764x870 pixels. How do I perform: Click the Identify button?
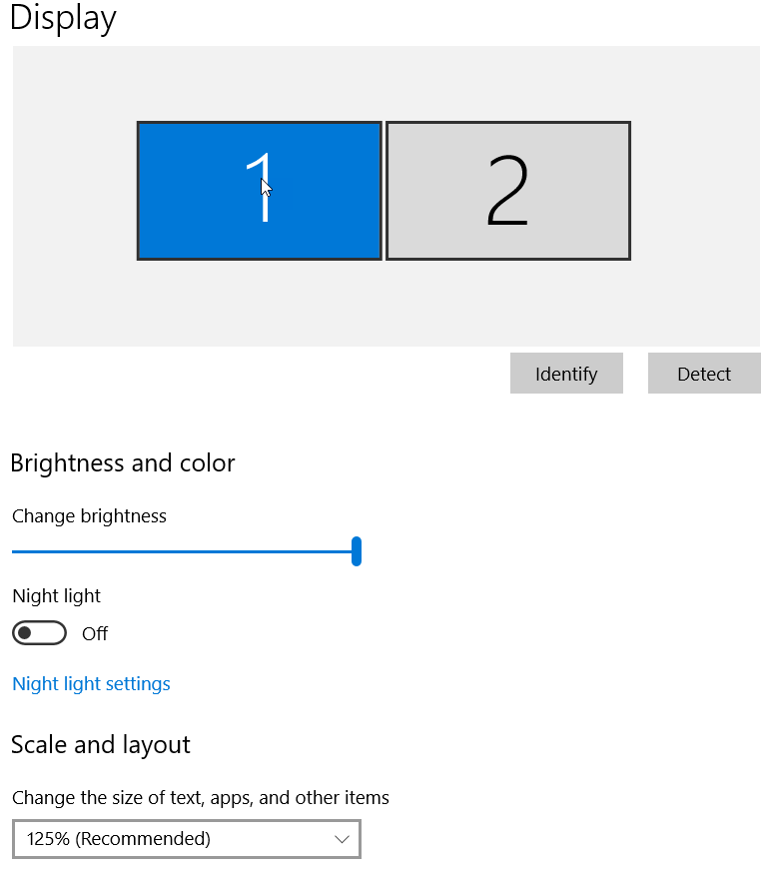[x=566, y=374]
